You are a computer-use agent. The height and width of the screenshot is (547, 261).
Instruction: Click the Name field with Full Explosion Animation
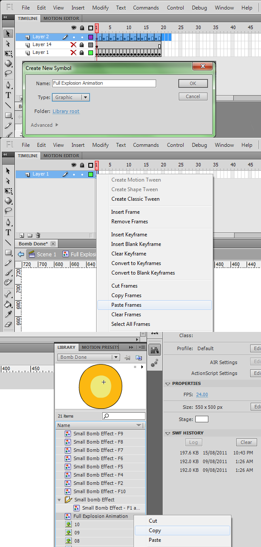104,83
